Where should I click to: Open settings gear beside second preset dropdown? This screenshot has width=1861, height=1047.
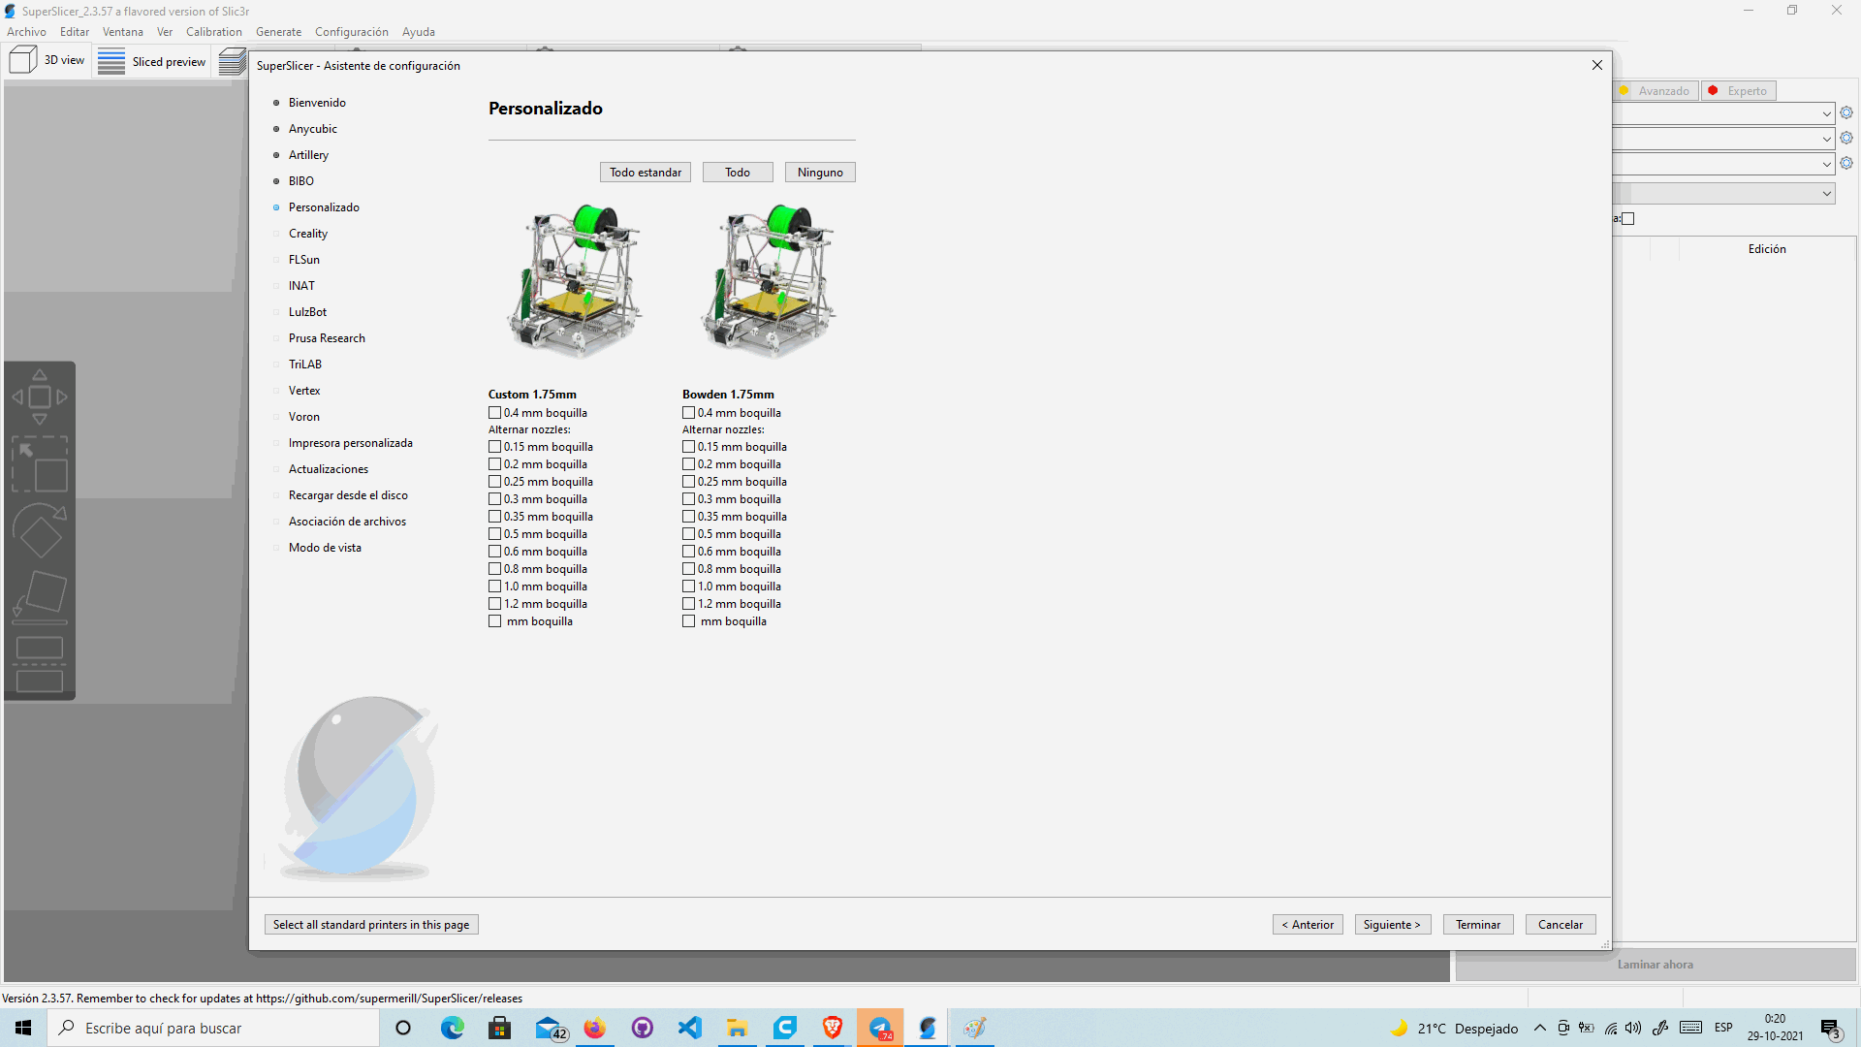point(1846,139)
